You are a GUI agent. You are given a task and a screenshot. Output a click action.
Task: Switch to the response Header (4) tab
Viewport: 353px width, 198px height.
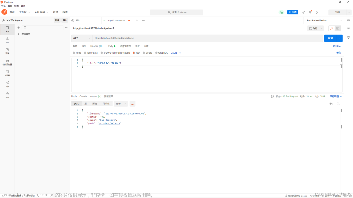pos(95,97)
